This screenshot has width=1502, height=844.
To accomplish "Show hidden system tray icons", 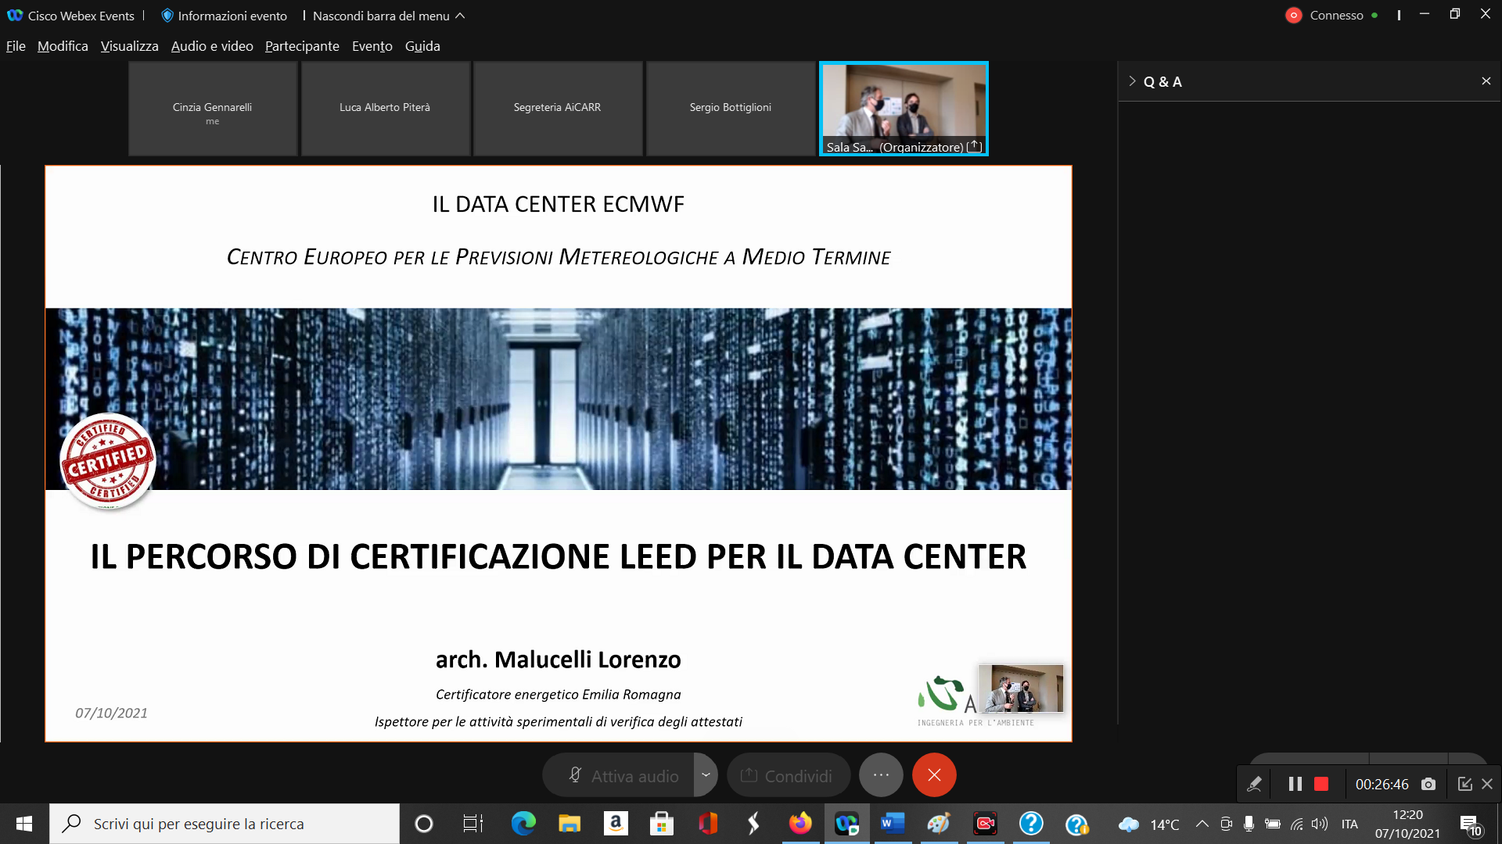I will click(1202, 824).
